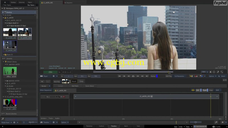Image resolution: width=228 pixels, height=128 pixels.
Task: Select the Comp view button
Action: [x=82, y=81]
